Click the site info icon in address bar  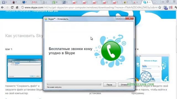pyautogui.click(x=22, y=7)
